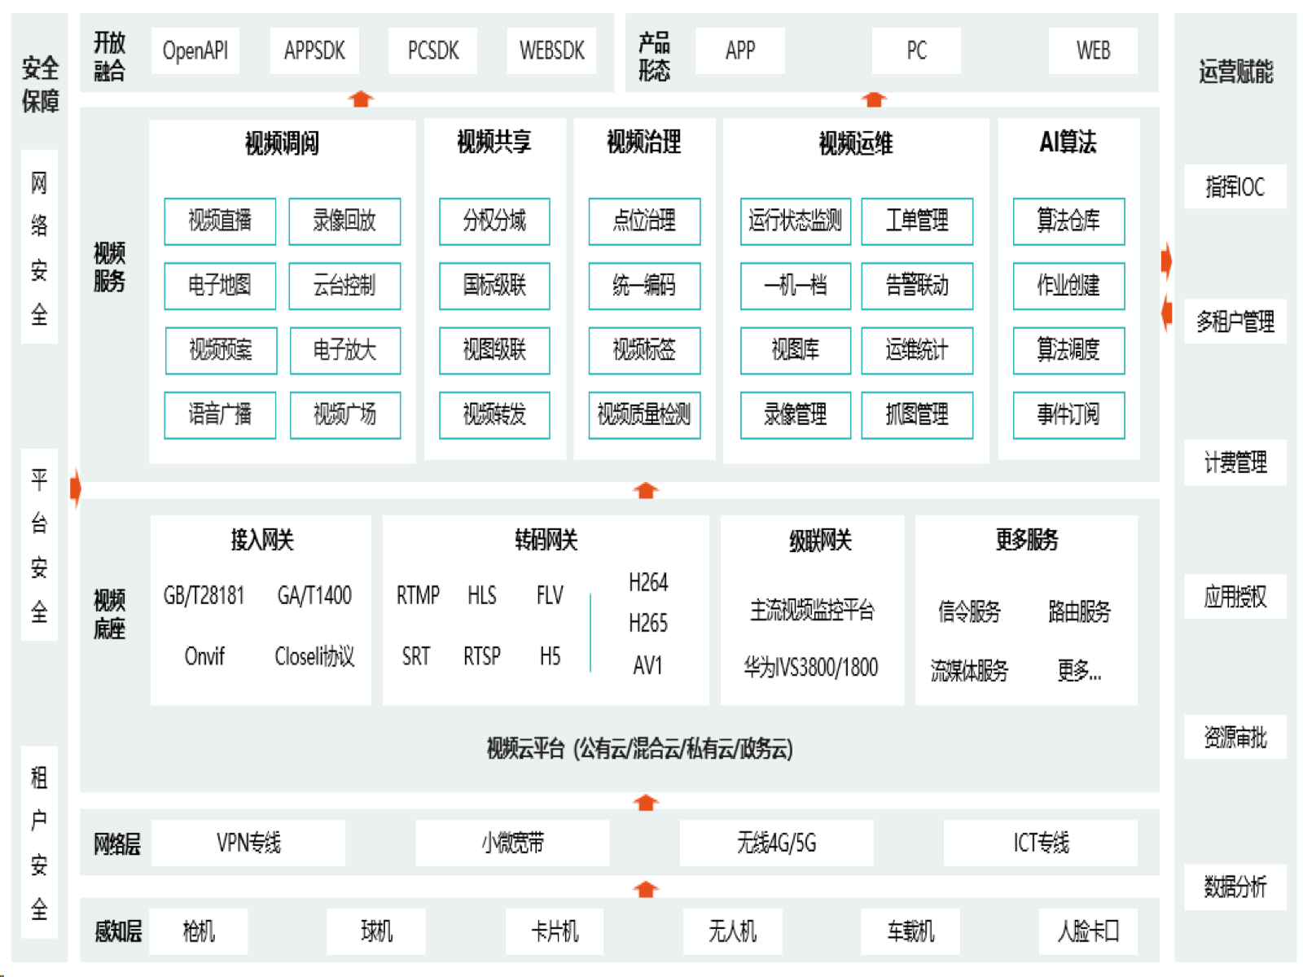This screenshot has width=1303, height=977.
Task: Click the 电子放大 box
Action: pyautogui.click(x=345, y=350)
